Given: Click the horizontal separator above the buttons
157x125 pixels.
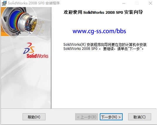Looking at the screenshot, I should (79, 109).
